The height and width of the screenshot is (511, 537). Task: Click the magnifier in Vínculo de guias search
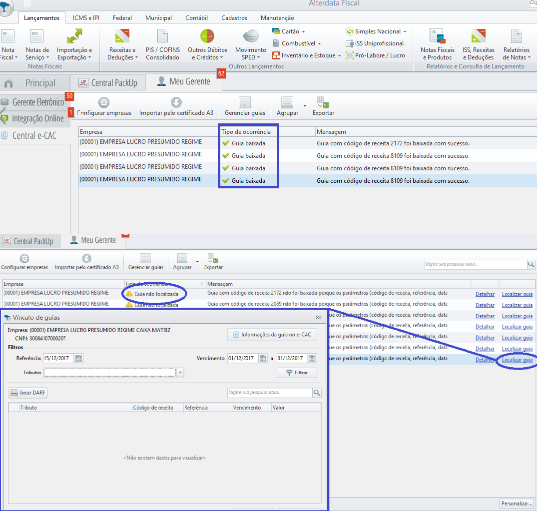[x=317, y=393]
